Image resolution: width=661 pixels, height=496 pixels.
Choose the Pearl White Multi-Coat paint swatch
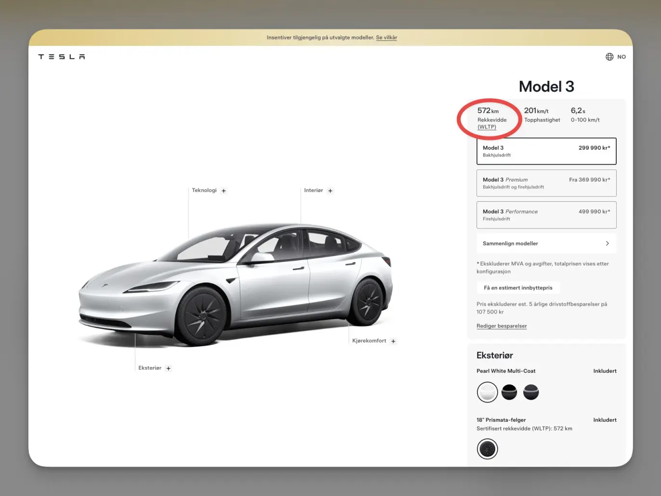pyautogui.click(x=487, y=392)
